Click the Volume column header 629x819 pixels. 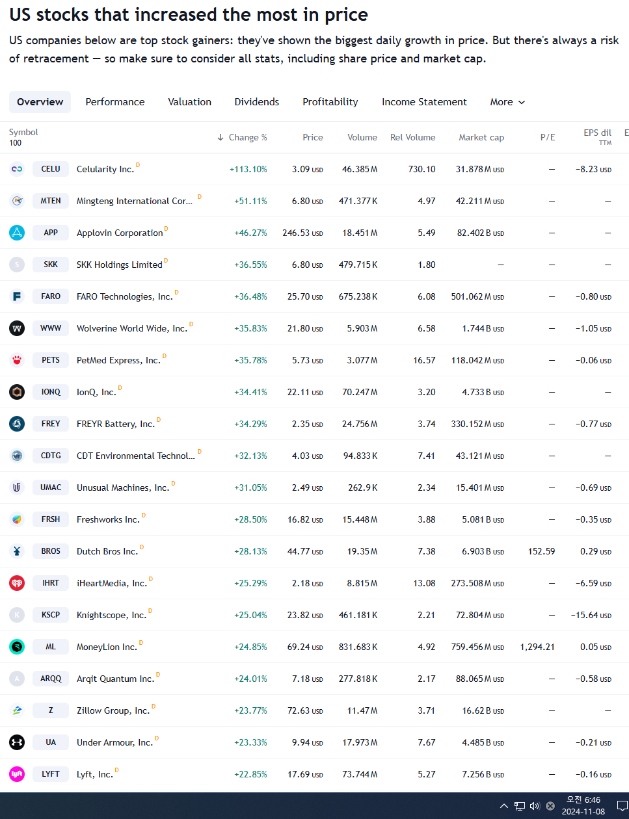pyautogui.click(x=362, y=137)
